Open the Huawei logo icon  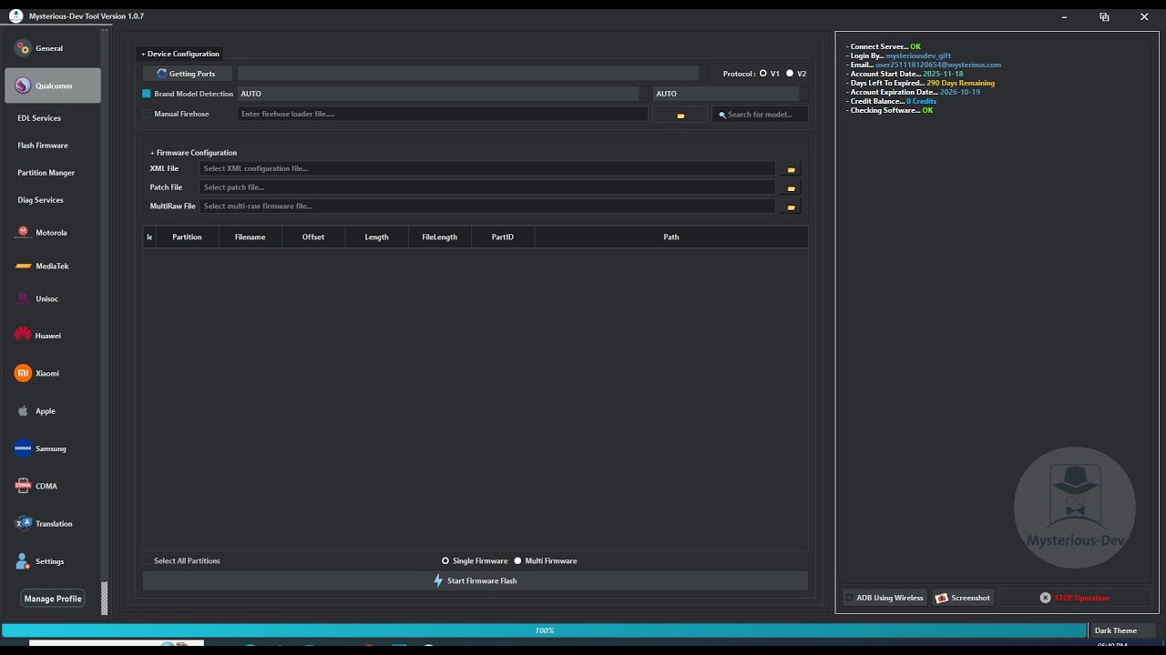tap(23, 336)
